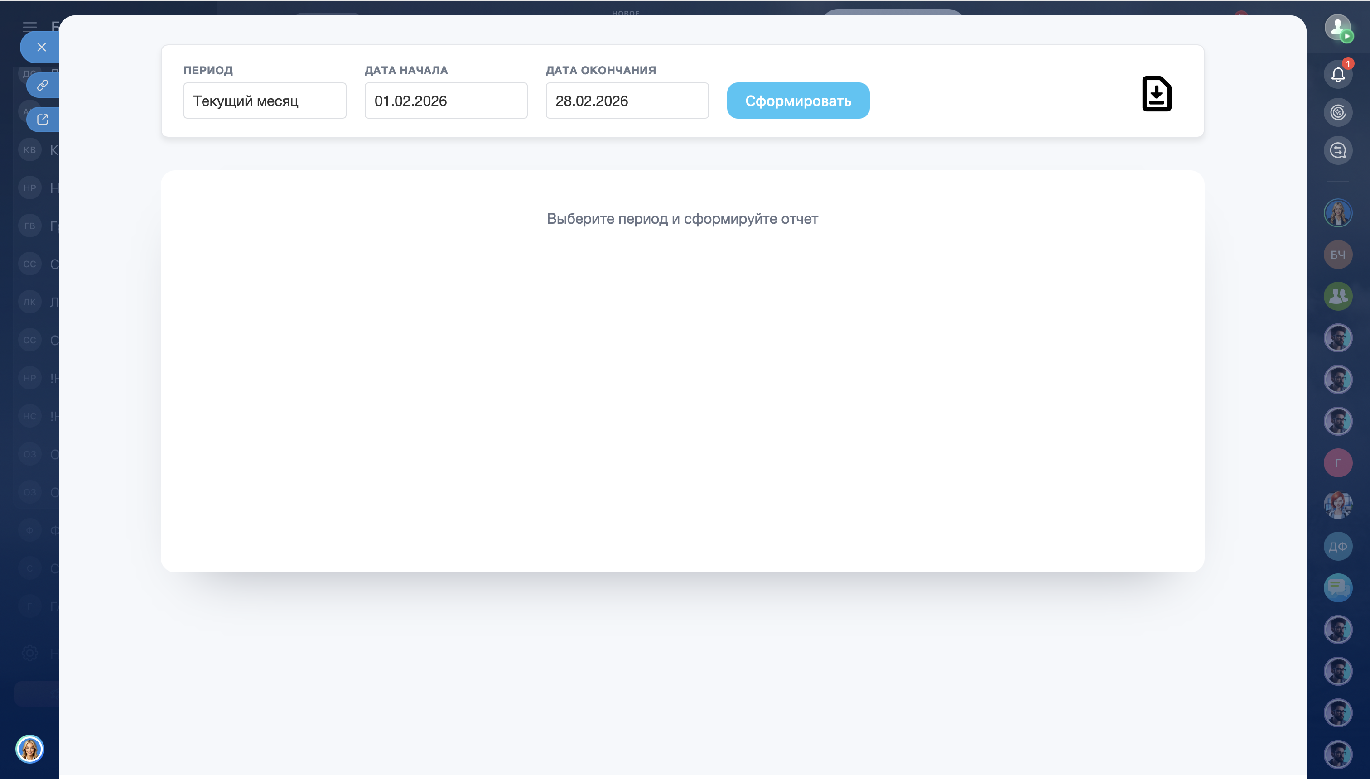Open the Дата начала date picker
The image size is (1370, 779).
[445, 101]
